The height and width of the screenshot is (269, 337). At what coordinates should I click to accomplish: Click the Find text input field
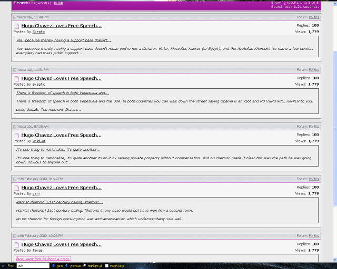[x=33, y=265]
